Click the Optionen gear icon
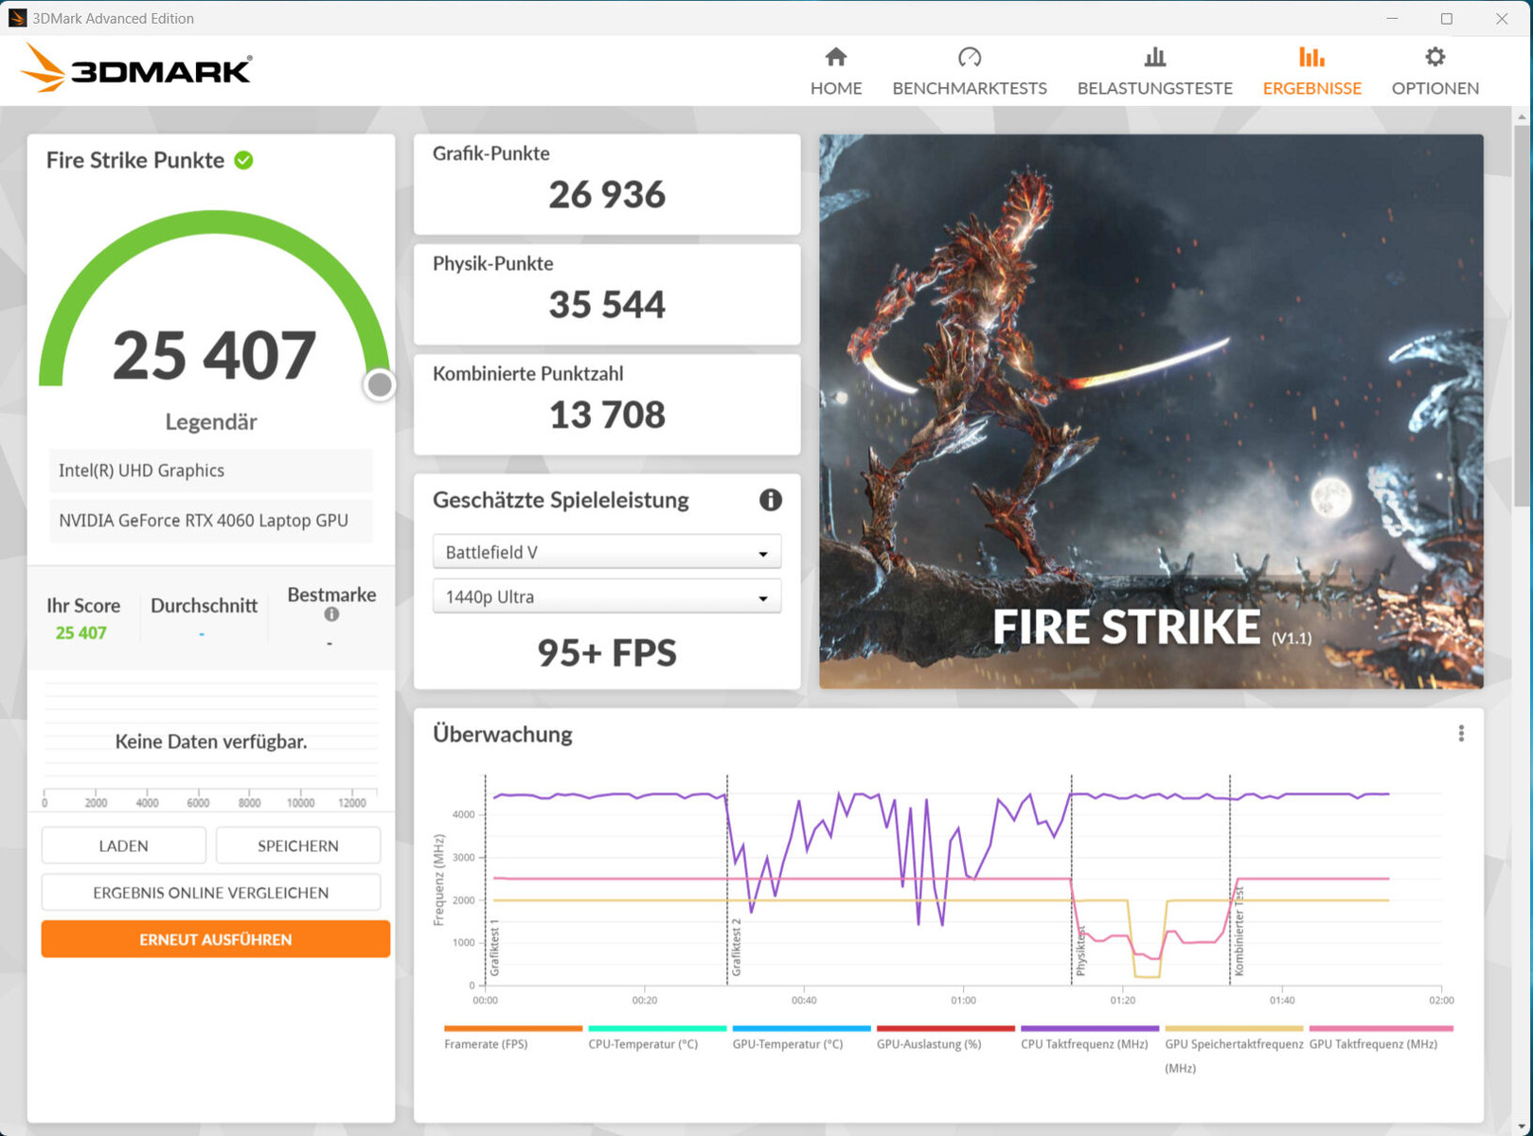The image size is (1533, 1136). click(1435, 57)
